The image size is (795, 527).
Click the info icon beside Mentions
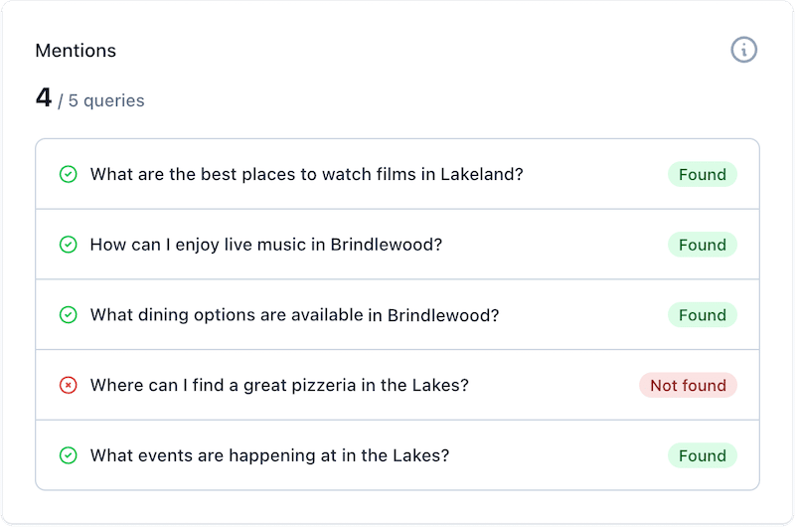click(x=743, y=50)
